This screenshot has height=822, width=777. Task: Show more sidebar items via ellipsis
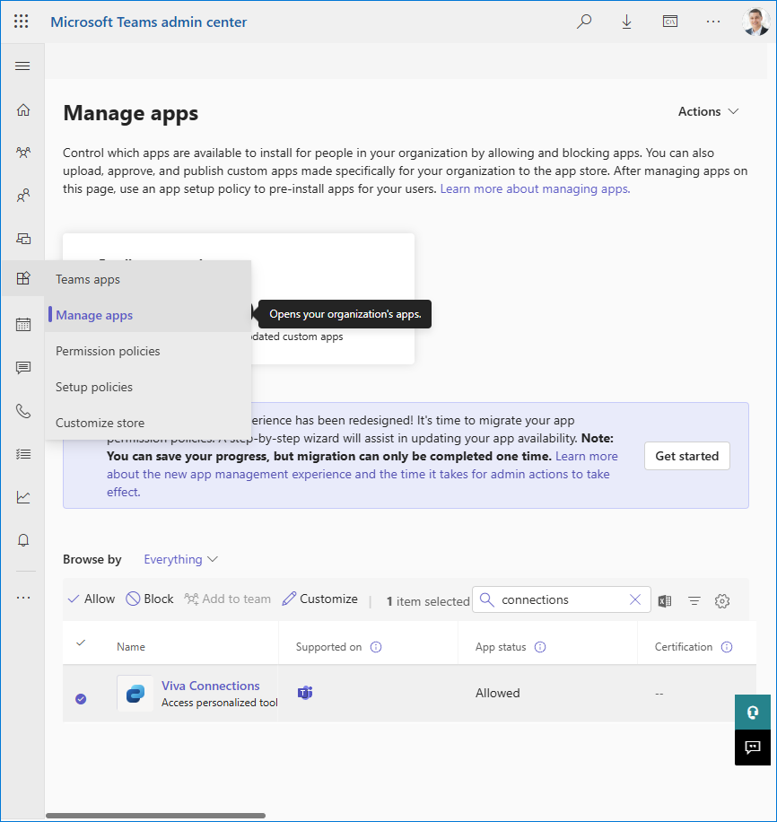[23, 598]
